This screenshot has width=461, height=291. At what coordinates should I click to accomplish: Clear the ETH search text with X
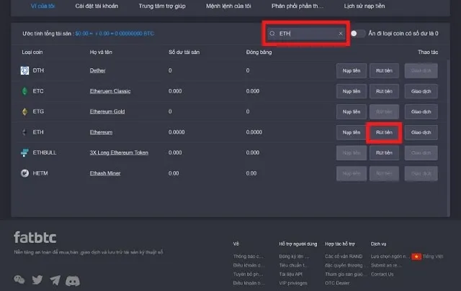(341, 34)
